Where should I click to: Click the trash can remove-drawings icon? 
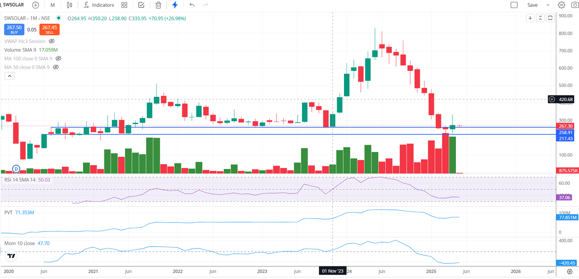point(158,5)
